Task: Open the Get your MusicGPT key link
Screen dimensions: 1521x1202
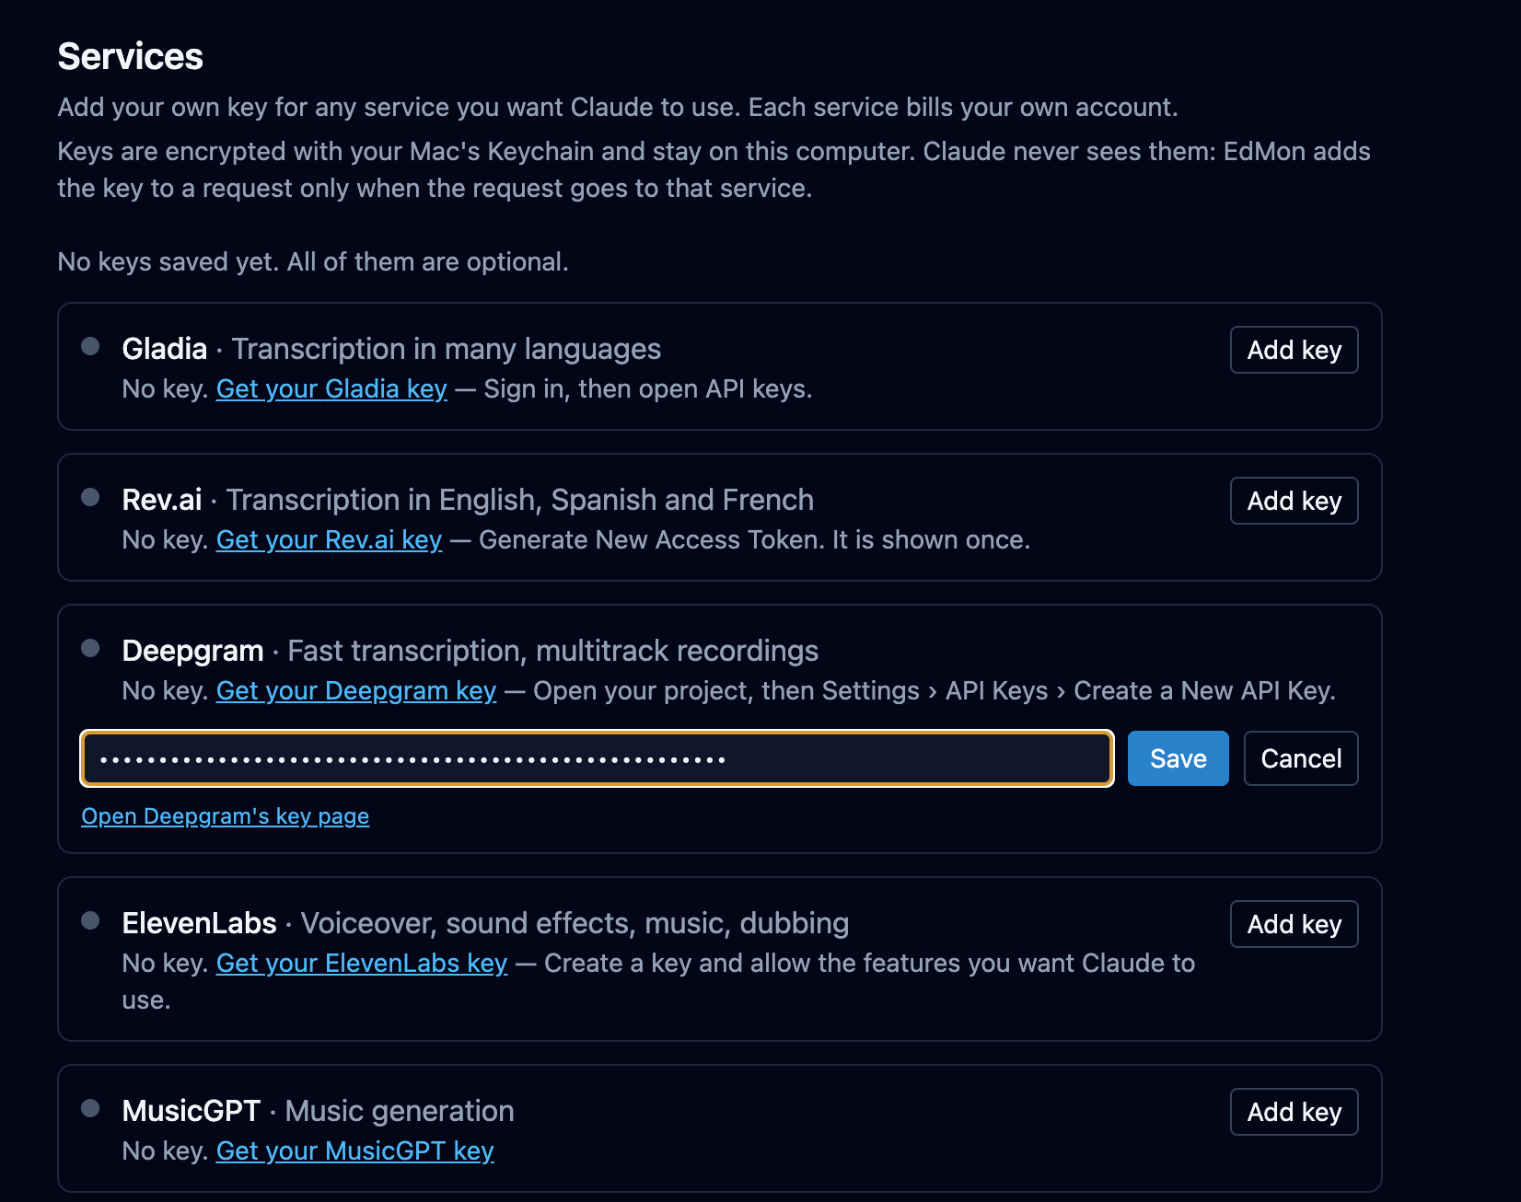Action: (355, 1151)
